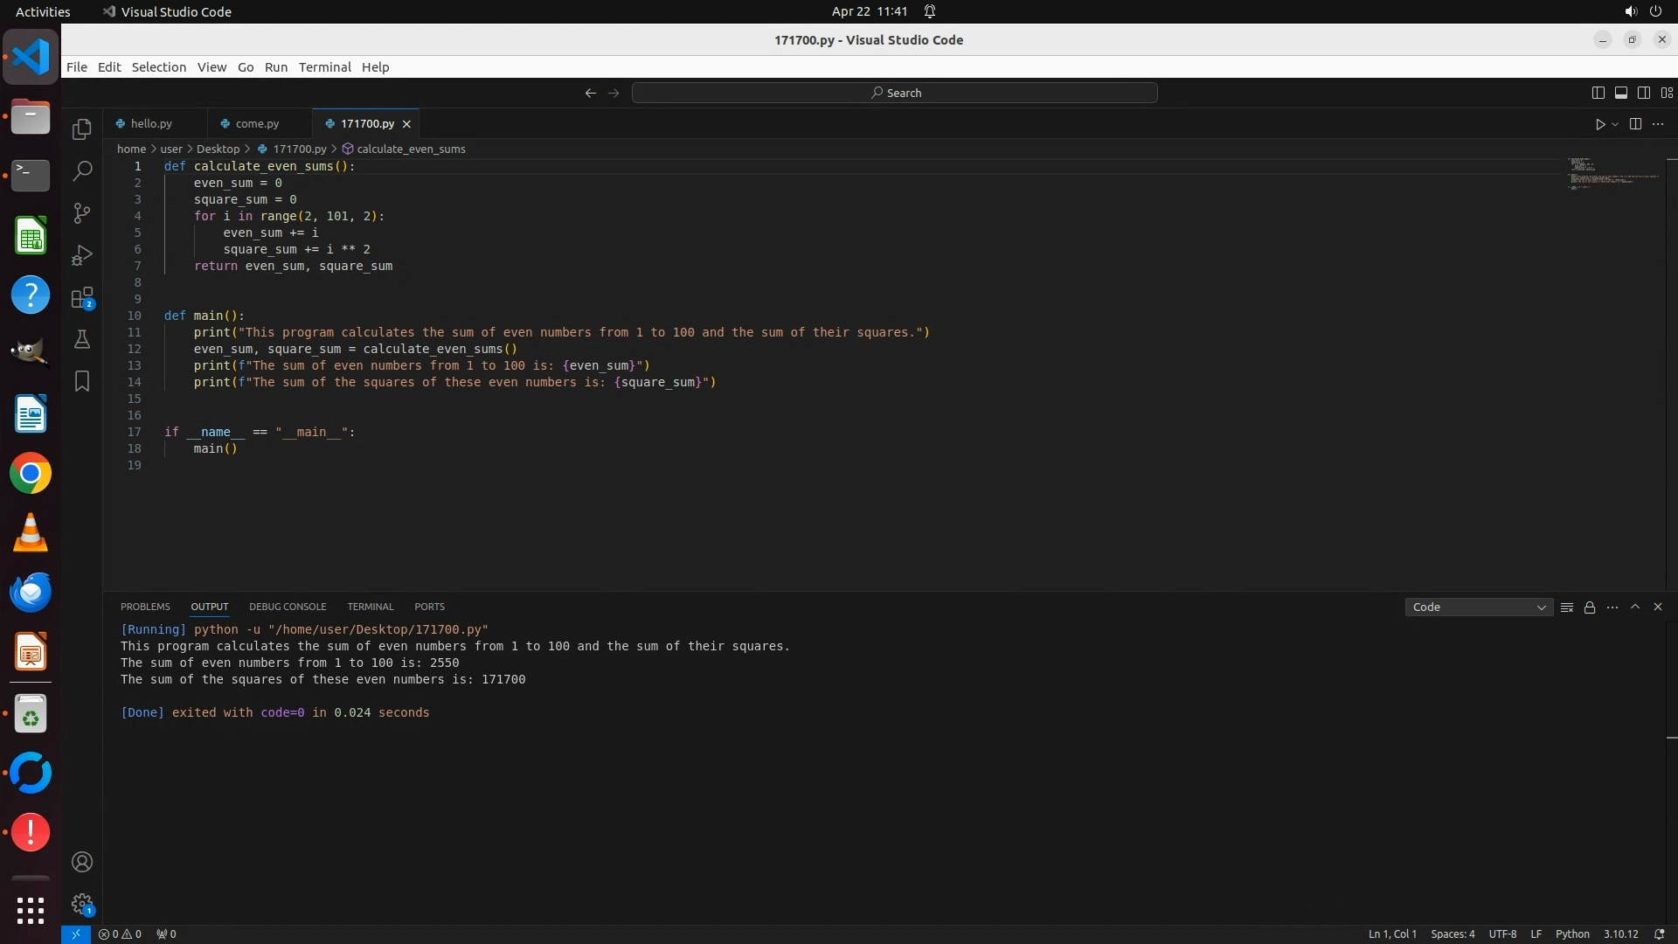This screenshot has height=944, width=1678.
Task: Open the Bookmarks view icon
Action: (x=82, y=381)
